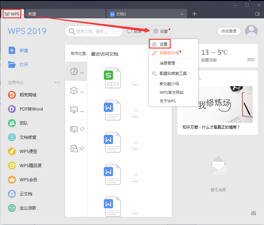Open the 设置 gear button in header
The width and height of the screenshot is (264, 225).
tap(160, 31)
